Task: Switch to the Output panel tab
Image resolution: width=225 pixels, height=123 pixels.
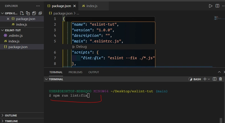Action: click(94, 72)
